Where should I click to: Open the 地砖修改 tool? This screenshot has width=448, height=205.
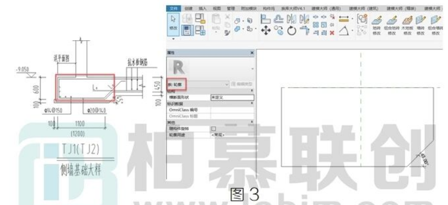(377, 25)
